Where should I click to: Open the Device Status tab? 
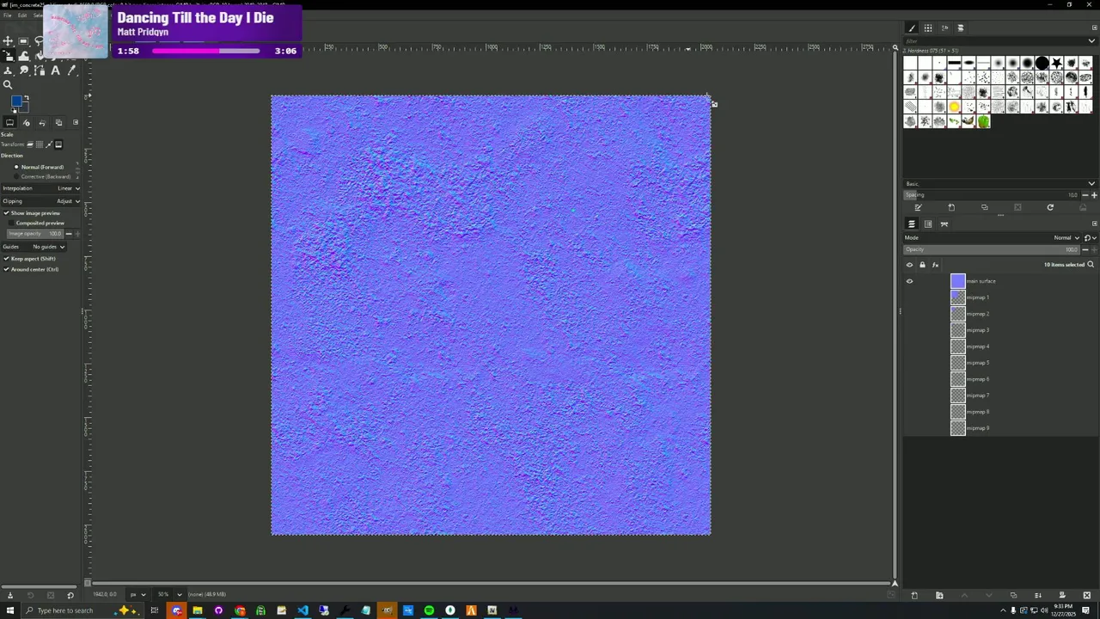(26, 122)
